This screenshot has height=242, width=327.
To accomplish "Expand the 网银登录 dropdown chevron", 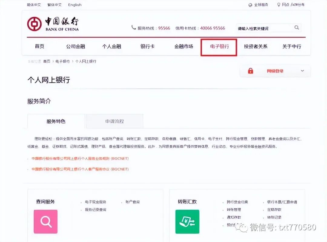I will [302, 71].
